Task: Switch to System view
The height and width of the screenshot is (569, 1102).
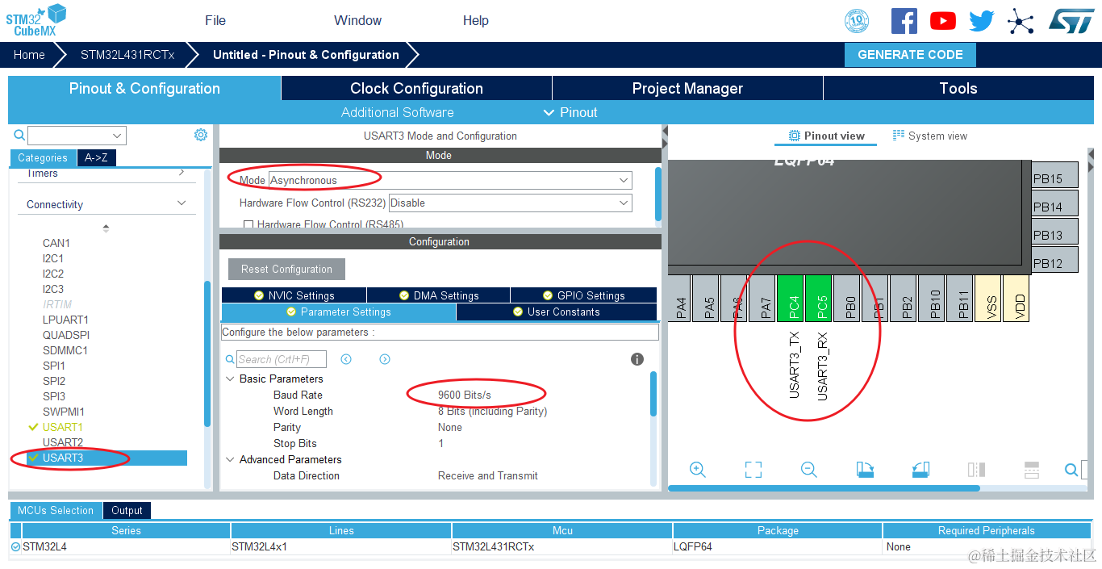Action: [x=929, y=136]
